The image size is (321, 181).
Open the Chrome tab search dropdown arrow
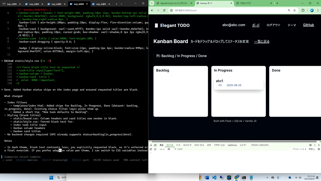click(152, 3)
